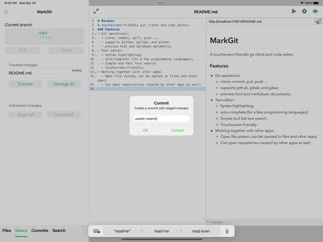Switch to the Files tab
Screen dimensions: 323x242
(6, 230)
